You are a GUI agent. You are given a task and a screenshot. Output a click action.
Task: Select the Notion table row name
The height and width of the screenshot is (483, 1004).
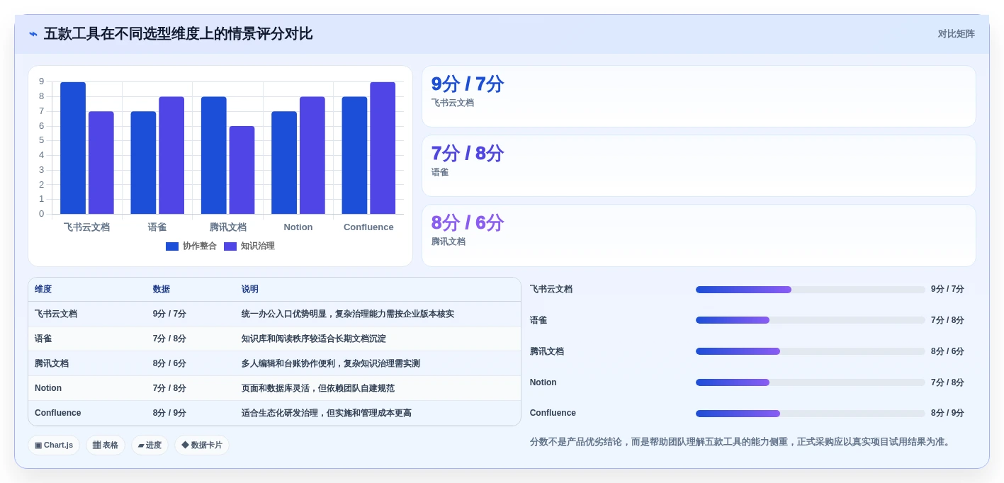(48, 389)
